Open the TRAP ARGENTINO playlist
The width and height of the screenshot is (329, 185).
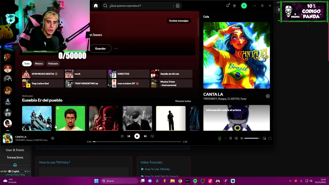click(x=86, y=83)
